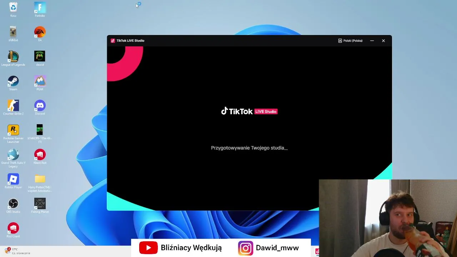Select the dawid image file icon

40,59
